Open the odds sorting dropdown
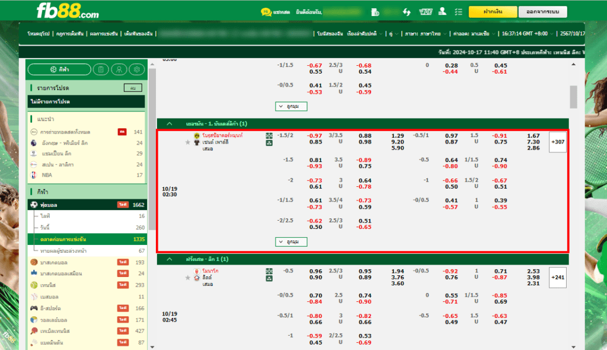This screenshot has width=607, height=350. click(x=365, y=34)
